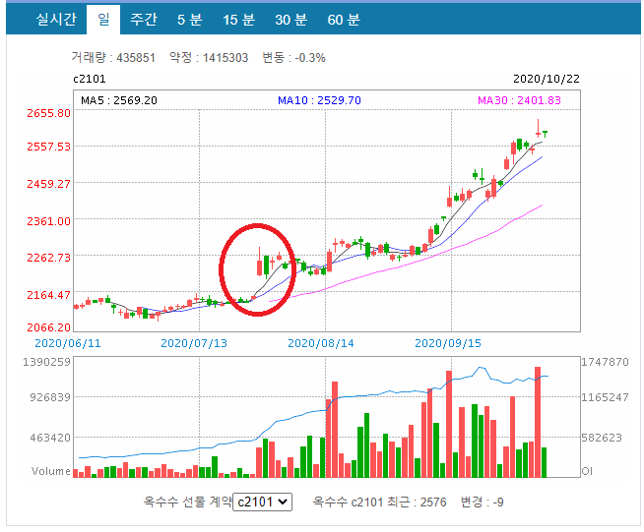
Task: Click the 거래량 : 435851 text
Action: click(113, 57)
